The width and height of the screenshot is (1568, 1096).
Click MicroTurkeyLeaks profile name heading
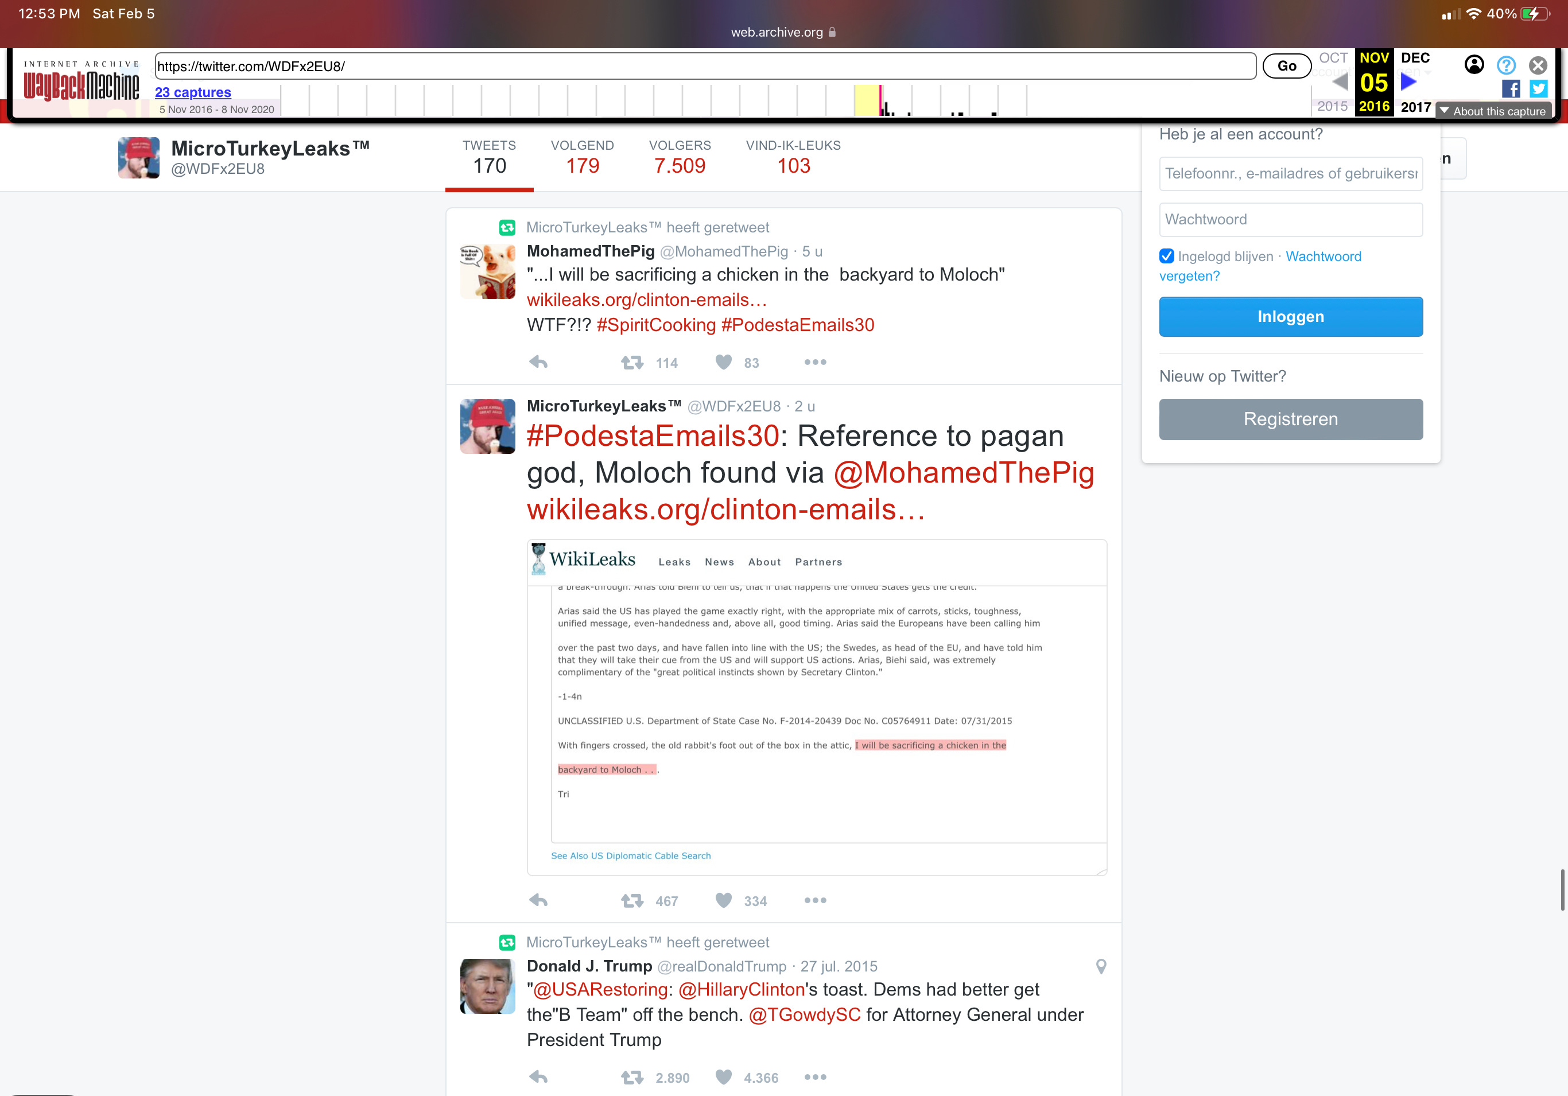pyautogui.click(x=270, y=148)
